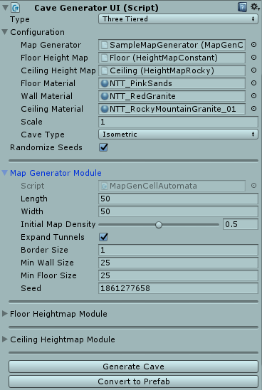The image size is (262, 390).
Task: Open object picker for Floor Height Map
Action: coord(253,58)
